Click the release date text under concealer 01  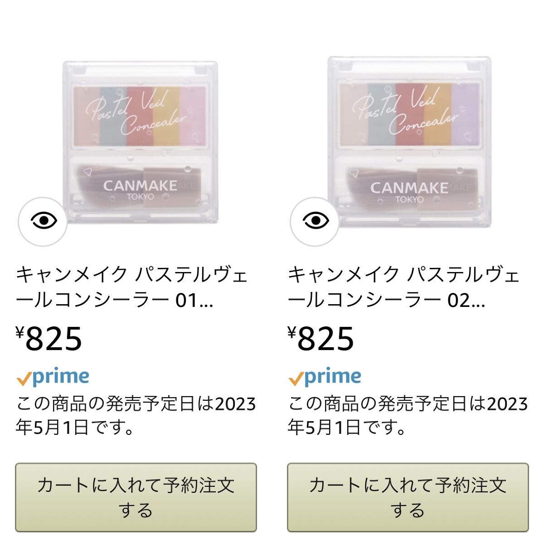coord(136,415)
